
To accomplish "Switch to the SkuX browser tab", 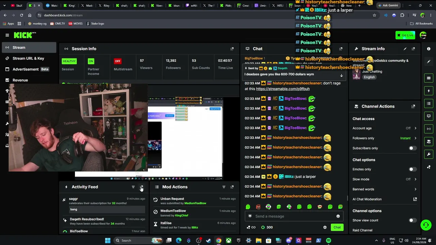I will click(17, 5).
